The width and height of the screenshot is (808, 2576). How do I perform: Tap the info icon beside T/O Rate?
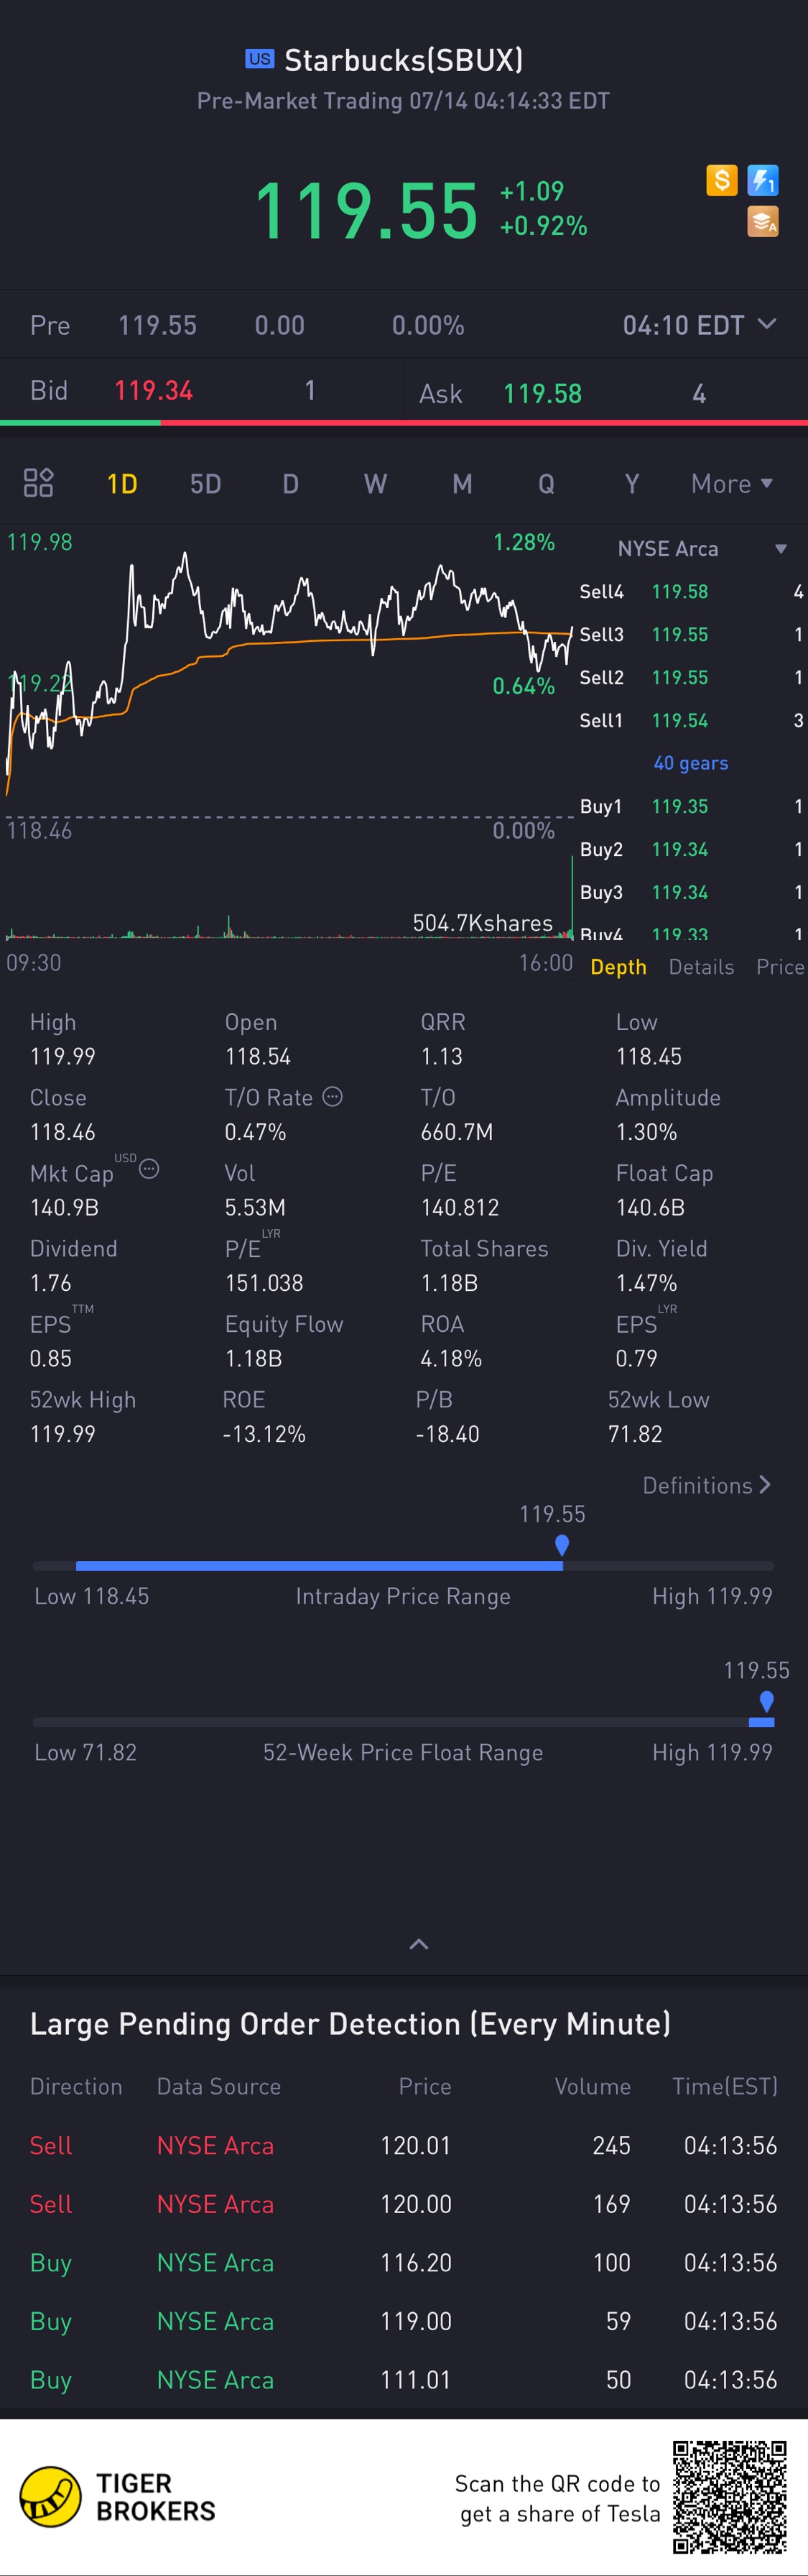click(x=333, y=1096)
